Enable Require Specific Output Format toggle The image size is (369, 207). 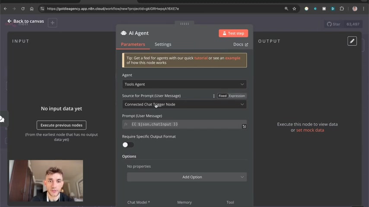(128, 145)
